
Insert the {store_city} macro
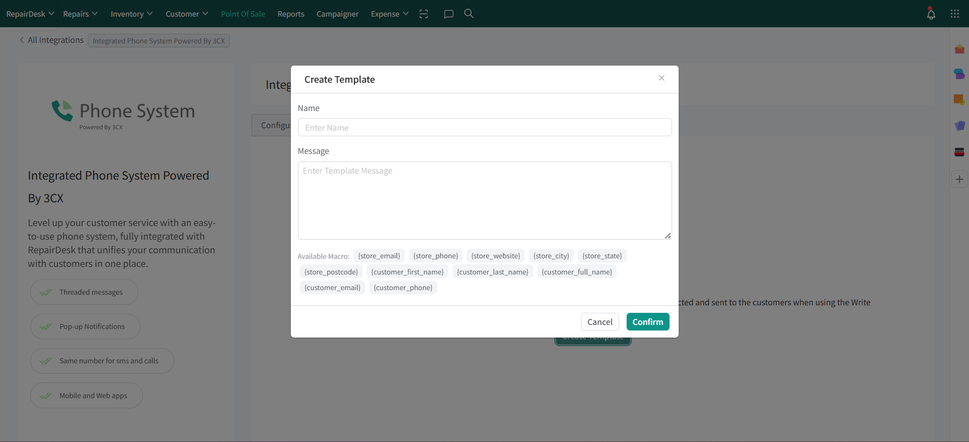(x=551, y=256)
